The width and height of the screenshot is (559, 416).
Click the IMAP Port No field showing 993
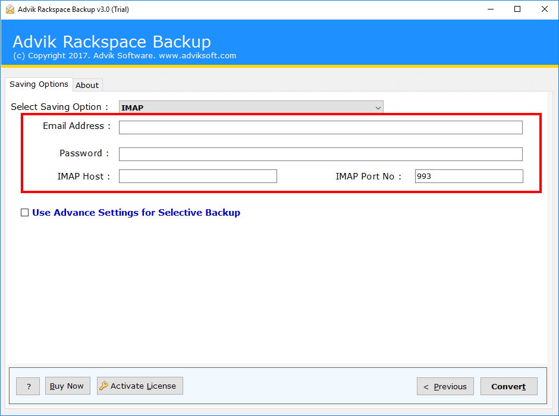point(469,177)
